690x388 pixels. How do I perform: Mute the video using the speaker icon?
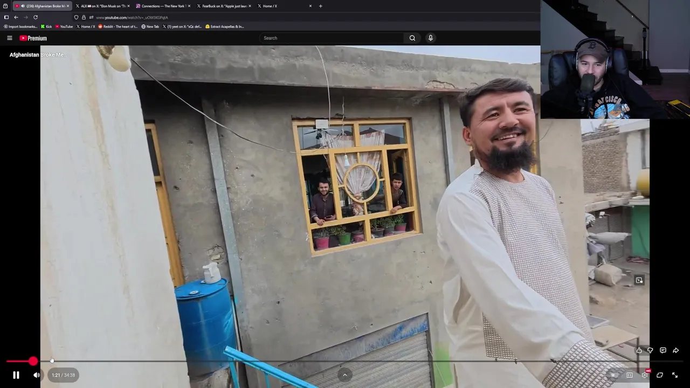tap(37, 375)
